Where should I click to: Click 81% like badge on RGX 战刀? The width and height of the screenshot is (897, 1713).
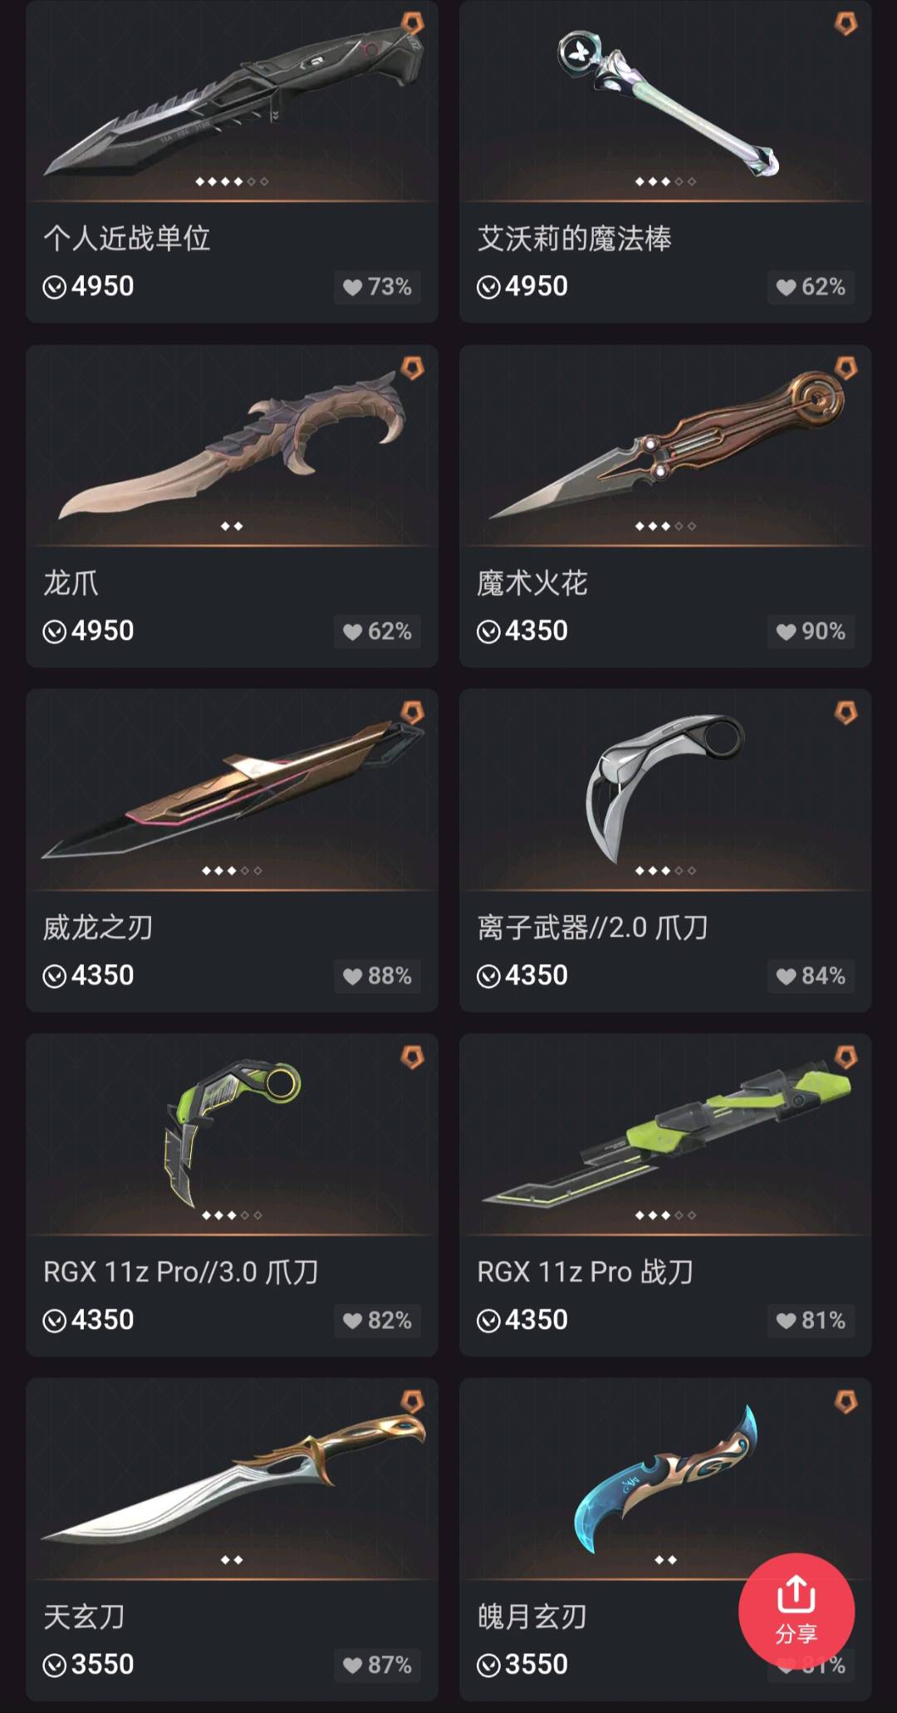point(811,1321)
